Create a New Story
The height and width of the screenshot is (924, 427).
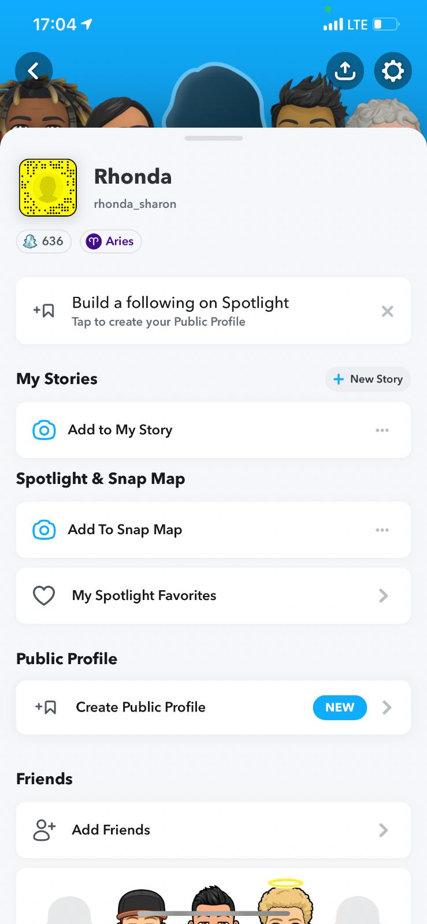click(368, 379)
